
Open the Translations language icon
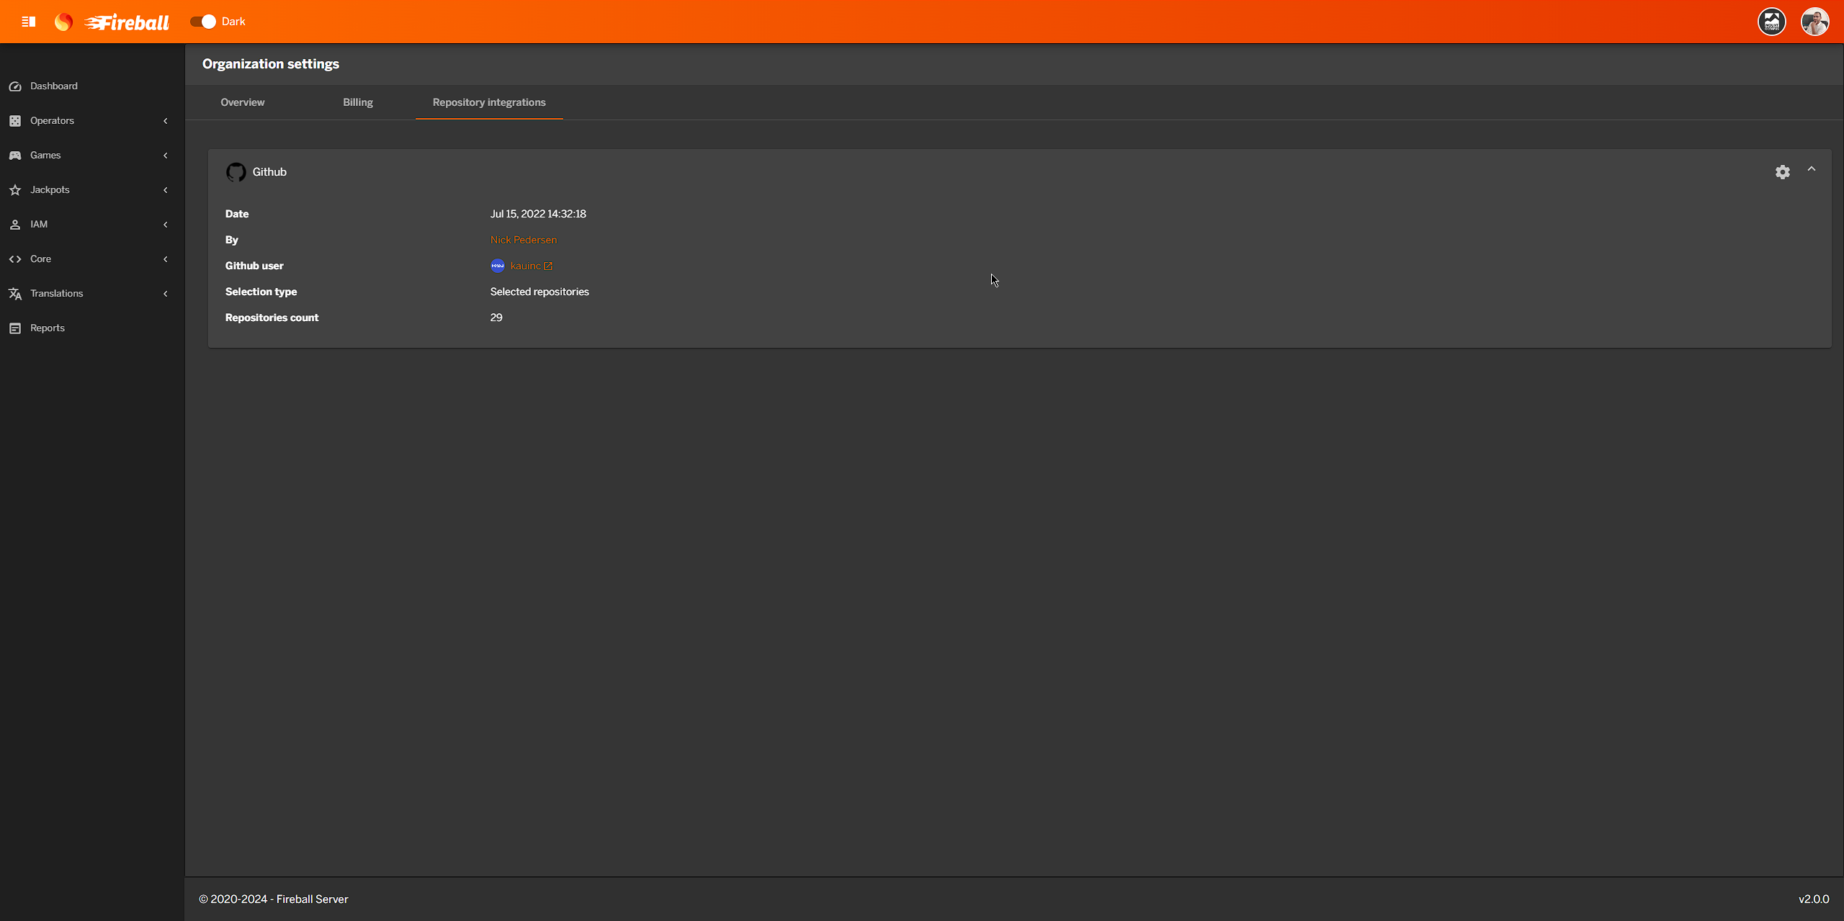click(x=15, y=293)
